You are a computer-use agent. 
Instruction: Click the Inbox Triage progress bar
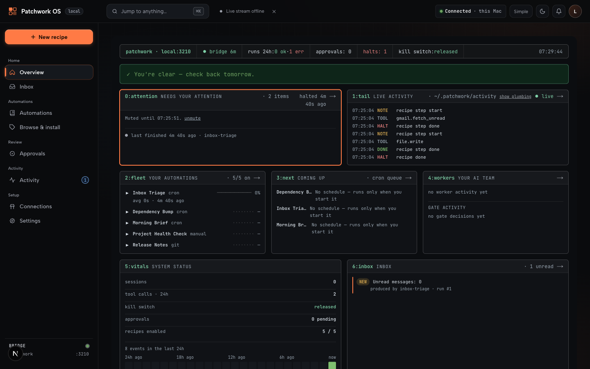234,193
